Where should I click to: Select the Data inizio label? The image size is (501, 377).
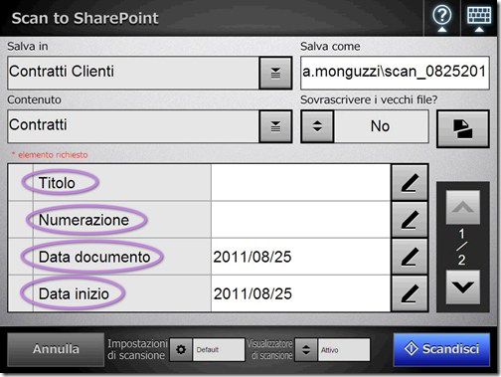pyautogui.click(x=74, y=293)
